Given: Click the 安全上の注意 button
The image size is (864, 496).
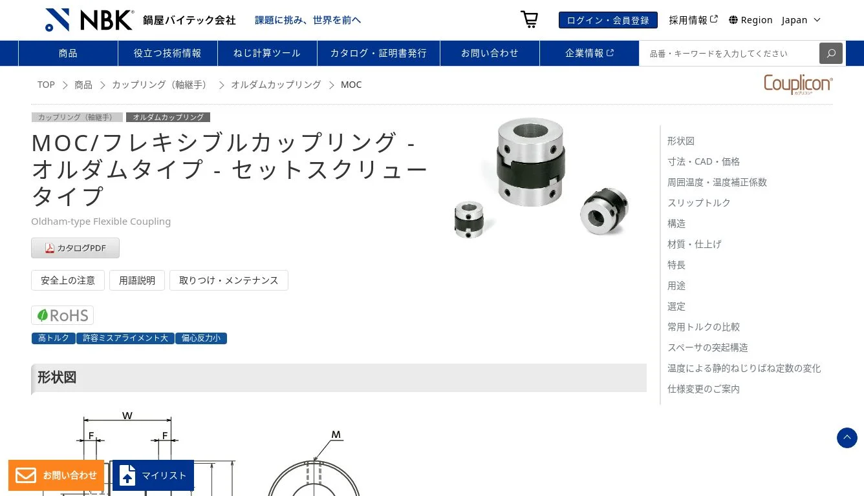Looking at the screenshot, I should [x=68, y=280].
